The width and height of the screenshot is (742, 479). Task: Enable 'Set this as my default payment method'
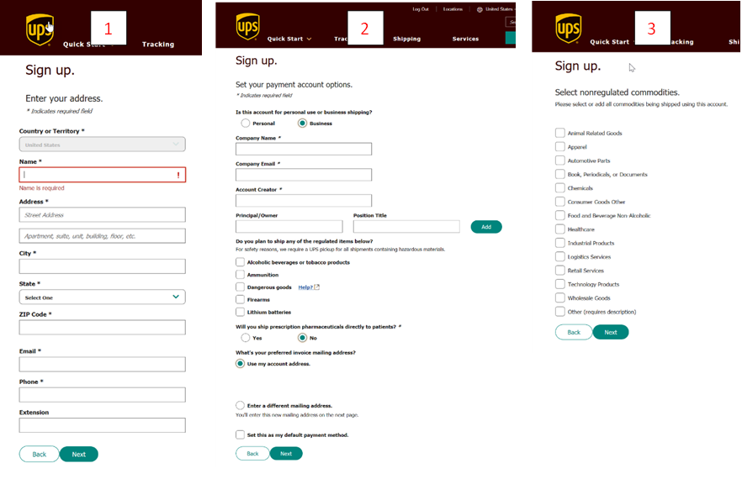tap(241, 434)
